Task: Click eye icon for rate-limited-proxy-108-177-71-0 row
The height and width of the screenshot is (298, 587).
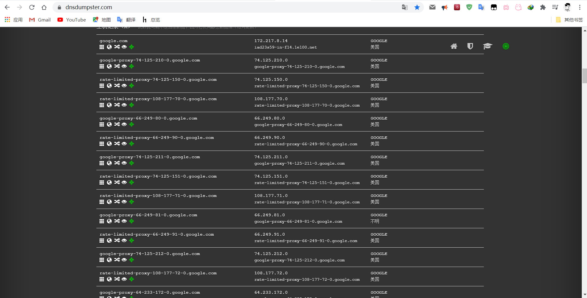Action: [124, 202]
